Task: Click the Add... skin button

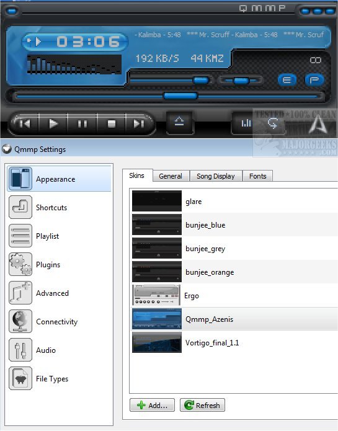Action: point(152,405)
